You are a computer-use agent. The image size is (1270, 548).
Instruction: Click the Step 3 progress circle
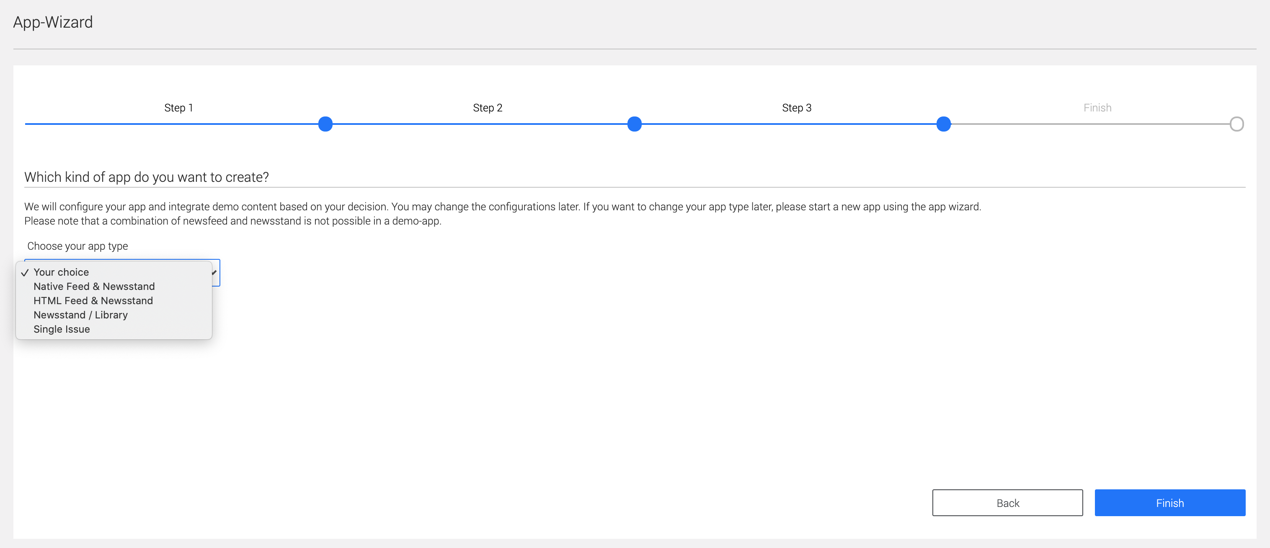pyautogui.click(x=944, y=124)
